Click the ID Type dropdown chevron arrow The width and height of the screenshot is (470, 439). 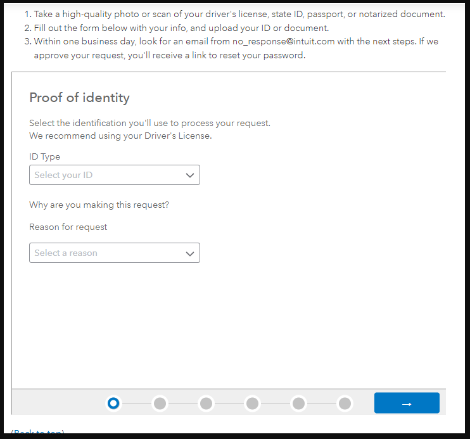click(x=190, y=175)
